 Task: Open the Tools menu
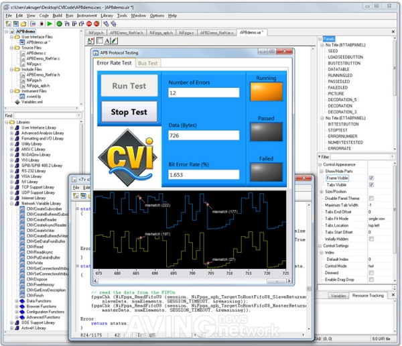122,15
